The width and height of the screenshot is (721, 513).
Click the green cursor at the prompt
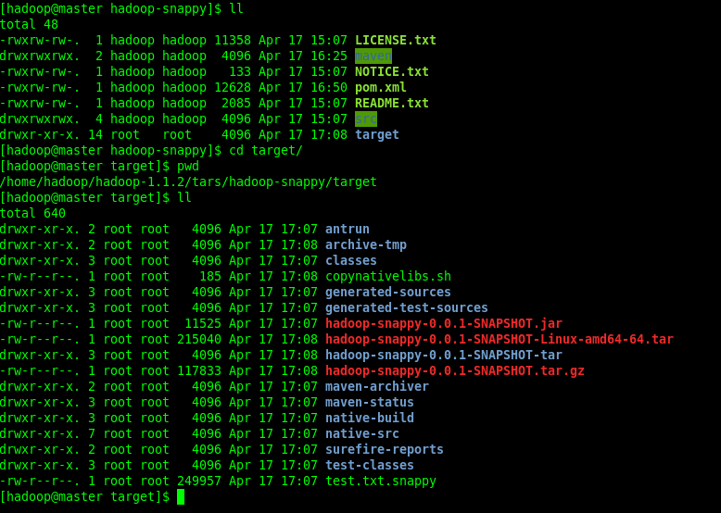[x=181, y=496]
